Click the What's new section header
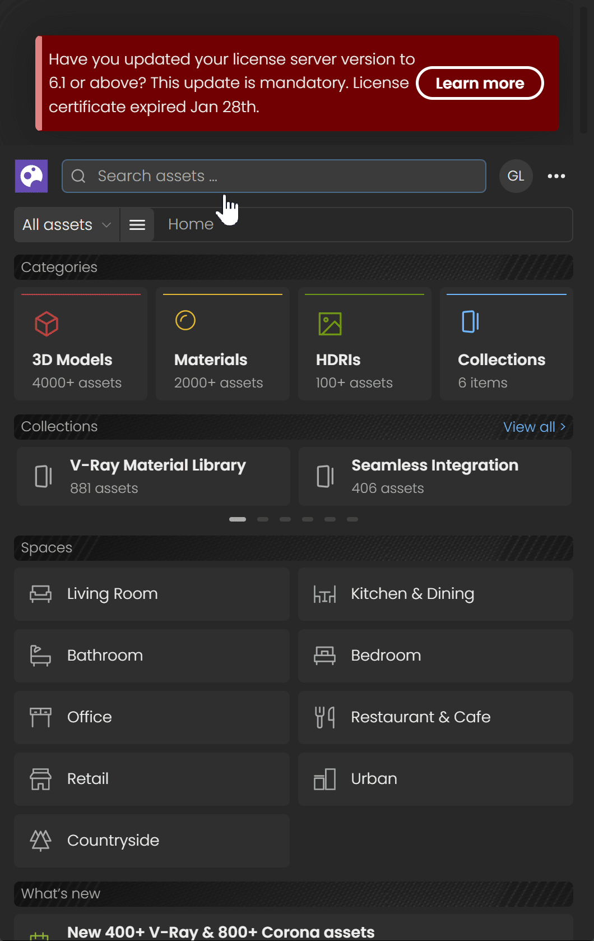594x941 pixels. (294, 894)
